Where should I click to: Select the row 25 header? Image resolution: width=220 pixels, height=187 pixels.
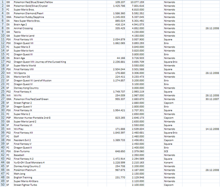click(3, 91)
